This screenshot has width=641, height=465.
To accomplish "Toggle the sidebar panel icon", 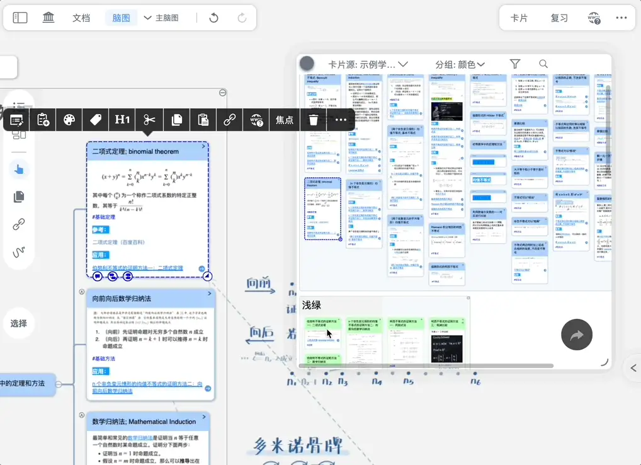I will 20,18.
